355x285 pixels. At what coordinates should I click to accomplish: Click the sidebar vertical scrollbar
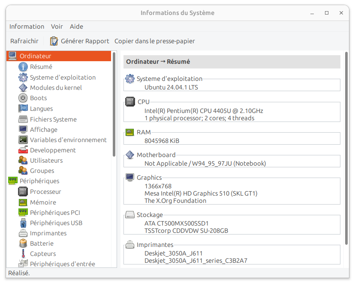click(114, 104)
